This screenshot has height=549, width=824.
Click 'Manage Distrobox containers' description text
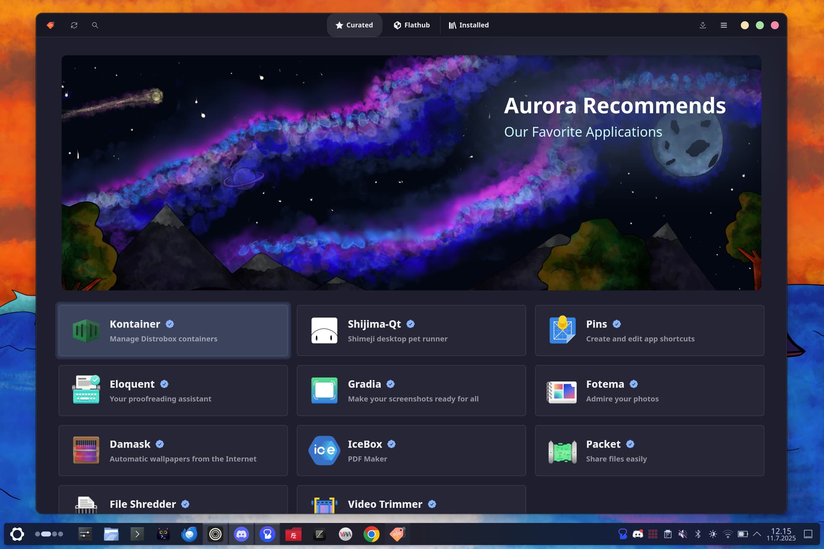pos(164,339)
